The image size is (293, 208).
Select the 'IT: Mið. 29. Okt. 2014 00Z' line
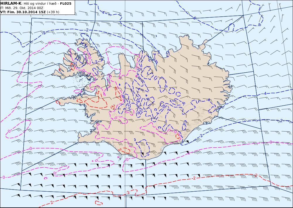click(22, 8)
